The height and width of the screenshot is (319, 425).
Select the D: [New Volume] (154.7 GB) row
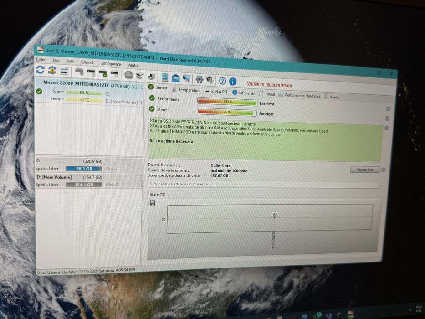89,181
